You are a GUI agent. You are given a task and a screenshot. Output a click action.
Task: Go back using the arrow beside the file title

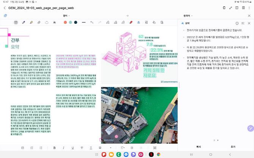pyautogui.click(x=5, y=8)
